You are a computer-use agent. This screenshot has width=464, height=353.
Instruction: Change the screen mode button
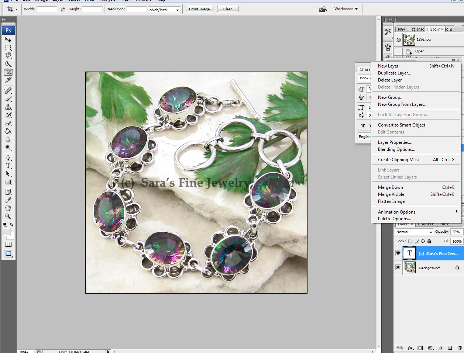(8, 253)
